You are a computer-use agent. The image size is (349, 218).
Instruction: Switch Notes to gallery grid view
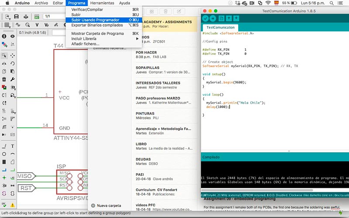click(x=151, y=11)
